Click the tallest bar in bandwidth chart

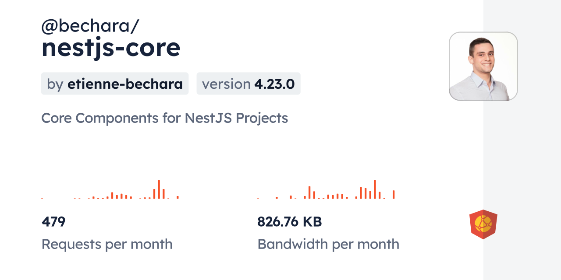pyautogui.click(x=375, y=189)
